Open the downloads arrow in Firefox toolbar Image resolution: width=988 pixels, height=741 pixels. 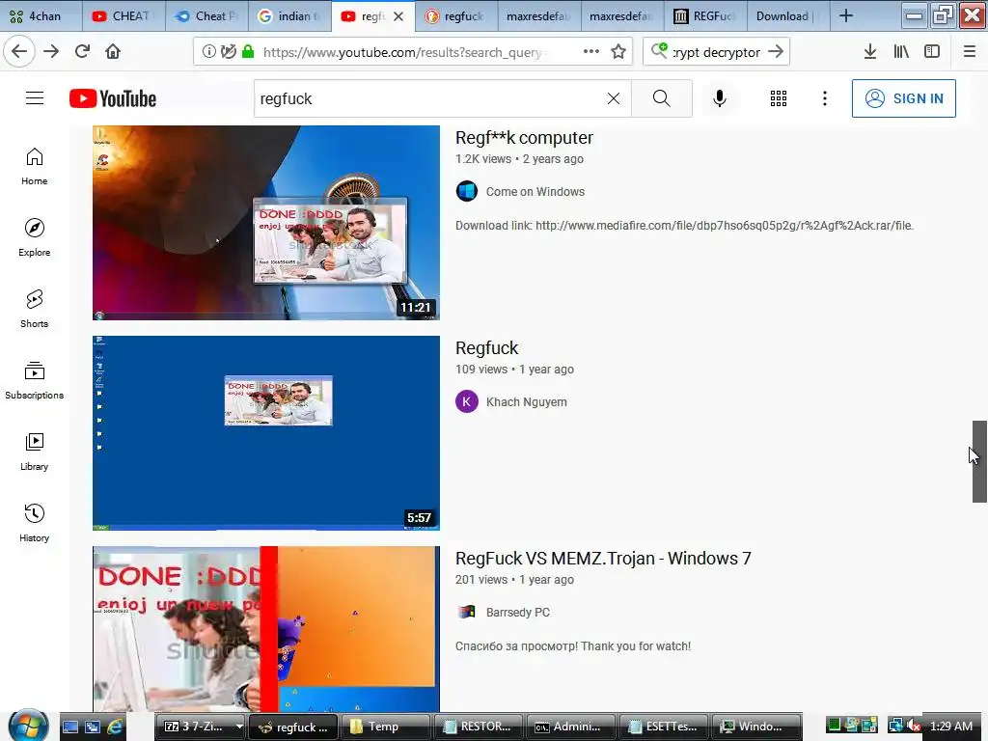click(870, 52)
